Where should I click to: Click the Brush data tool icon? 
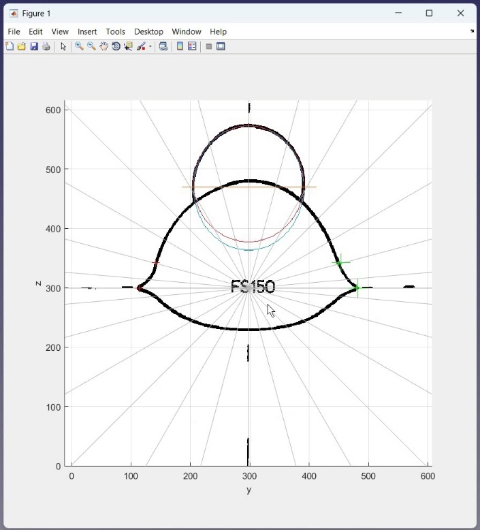tap(141, 46)
